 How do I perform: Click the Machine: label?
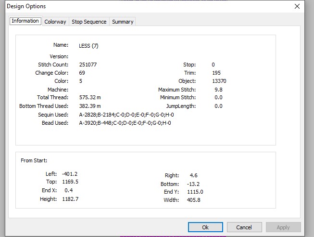58,90
